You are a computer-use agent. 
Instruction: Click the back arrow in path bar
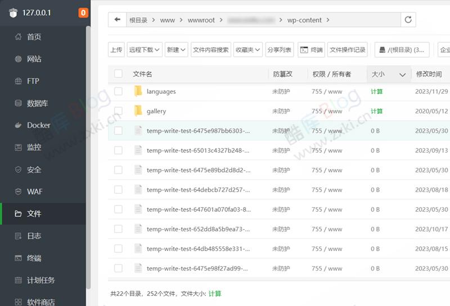117,20
